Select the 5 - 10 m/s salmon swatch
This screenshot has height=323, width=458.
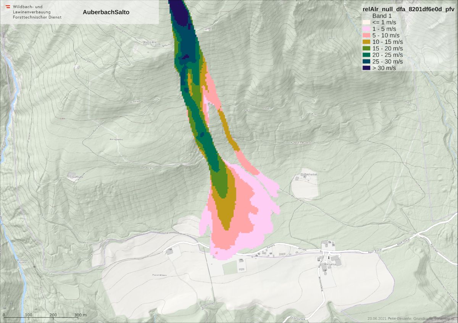point(366,35)
